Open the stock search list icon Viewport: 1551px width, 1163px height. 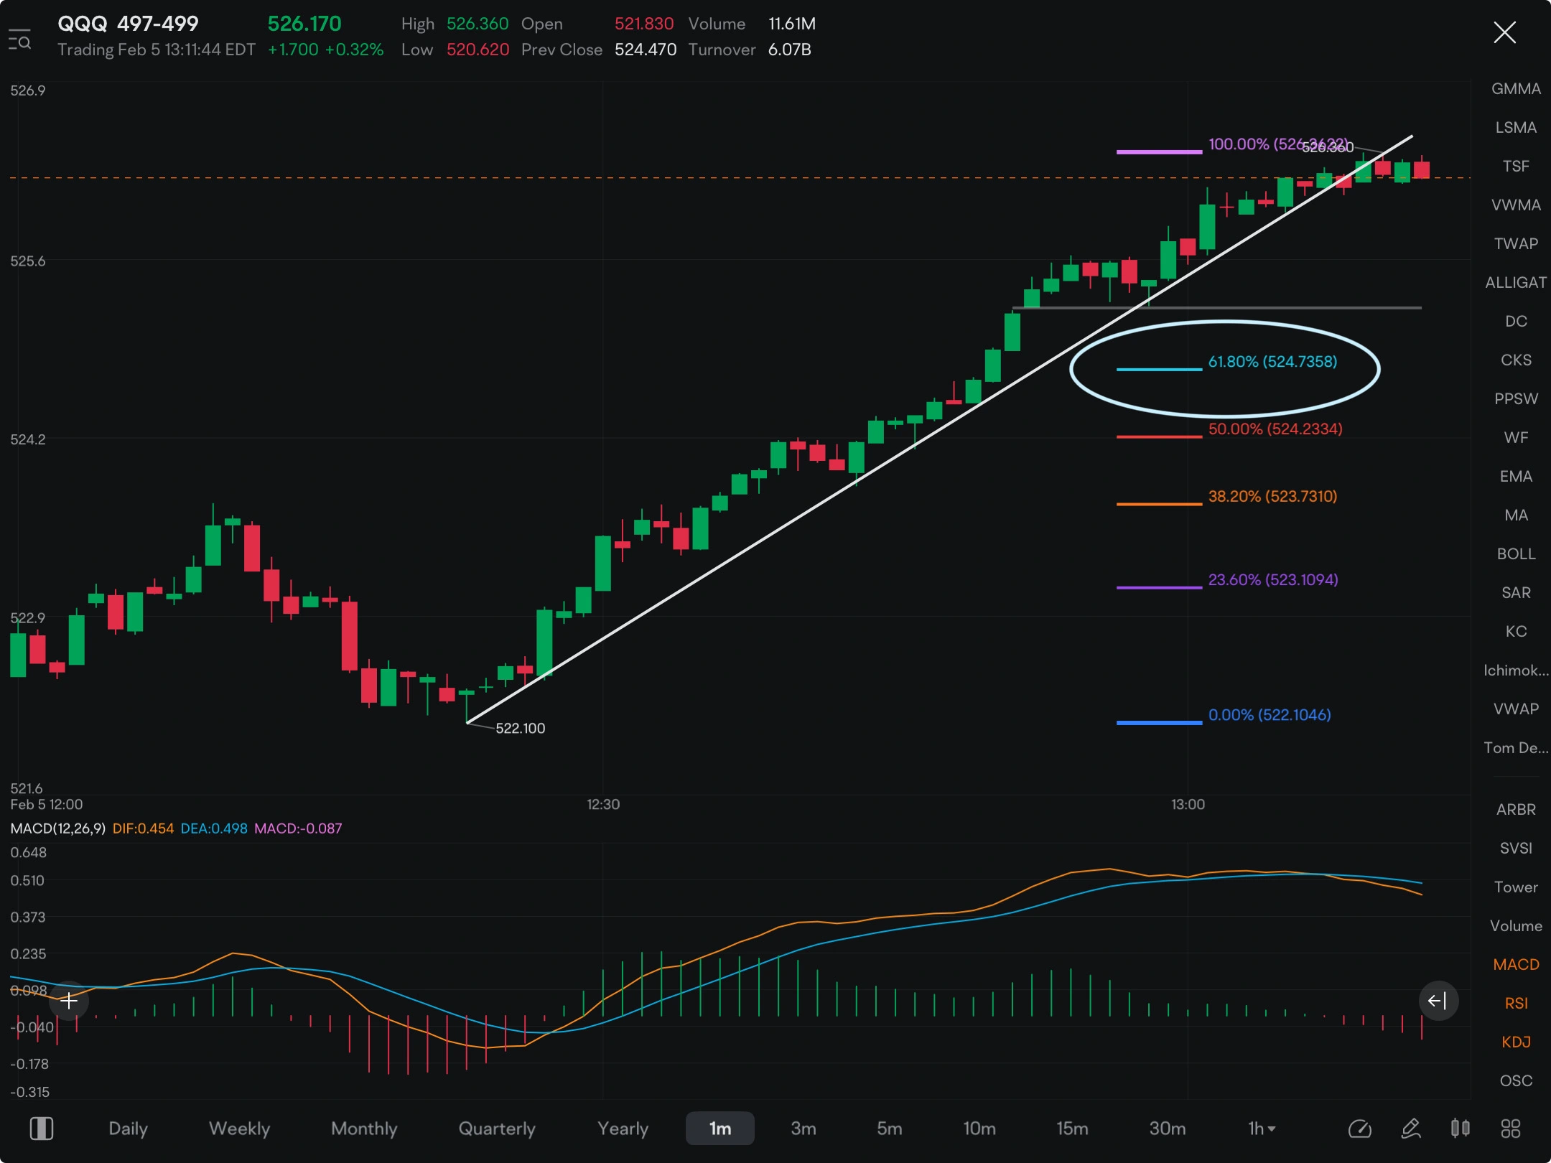point(19,39)
